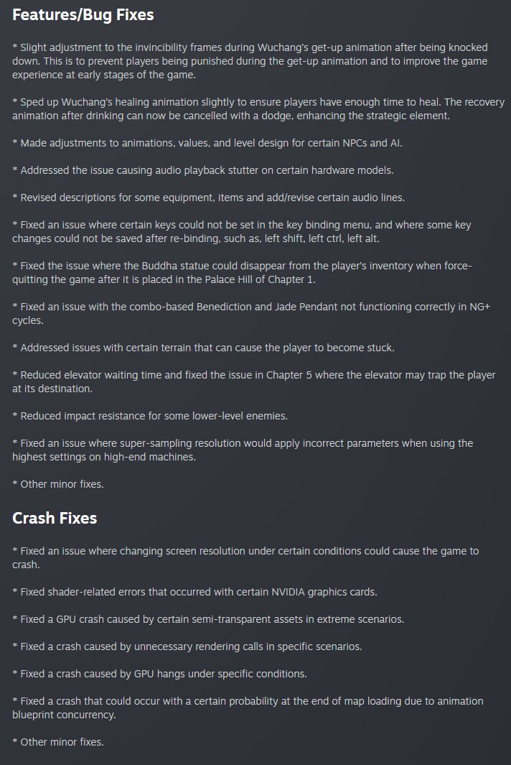Click the reduced impact resistance line

[x=150, y=416]
